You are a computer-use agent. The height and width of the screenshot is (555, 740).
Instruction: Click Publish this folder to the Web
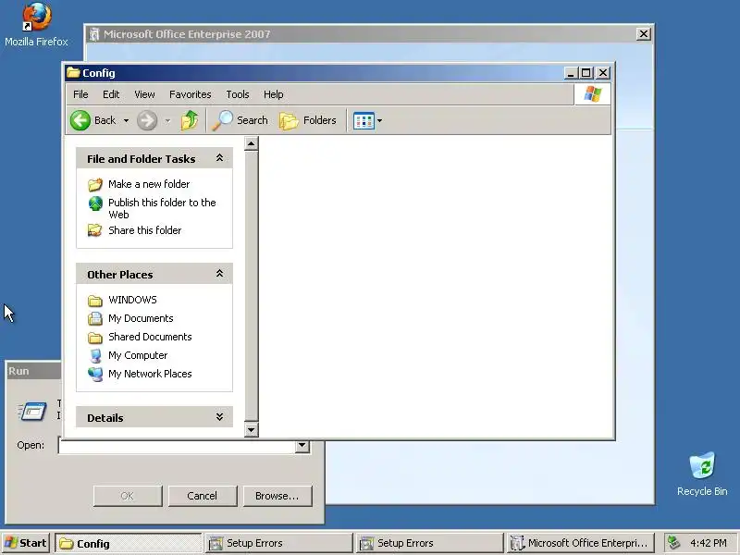[162, 208]
